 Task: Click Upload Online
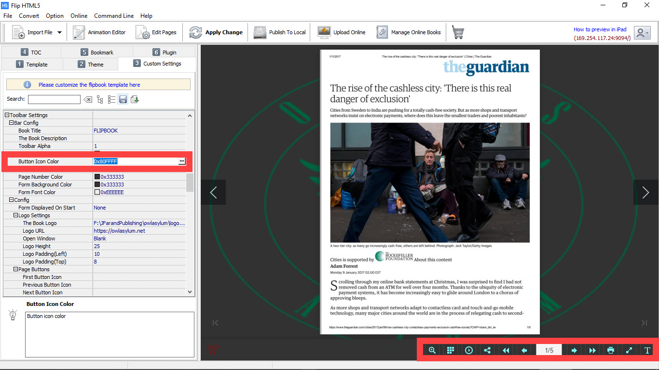(x=342, y=32)
